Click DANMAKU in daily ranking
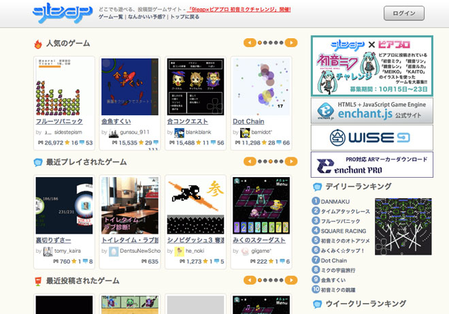Screen dimensions: 449x314 [x=335, y=202]
